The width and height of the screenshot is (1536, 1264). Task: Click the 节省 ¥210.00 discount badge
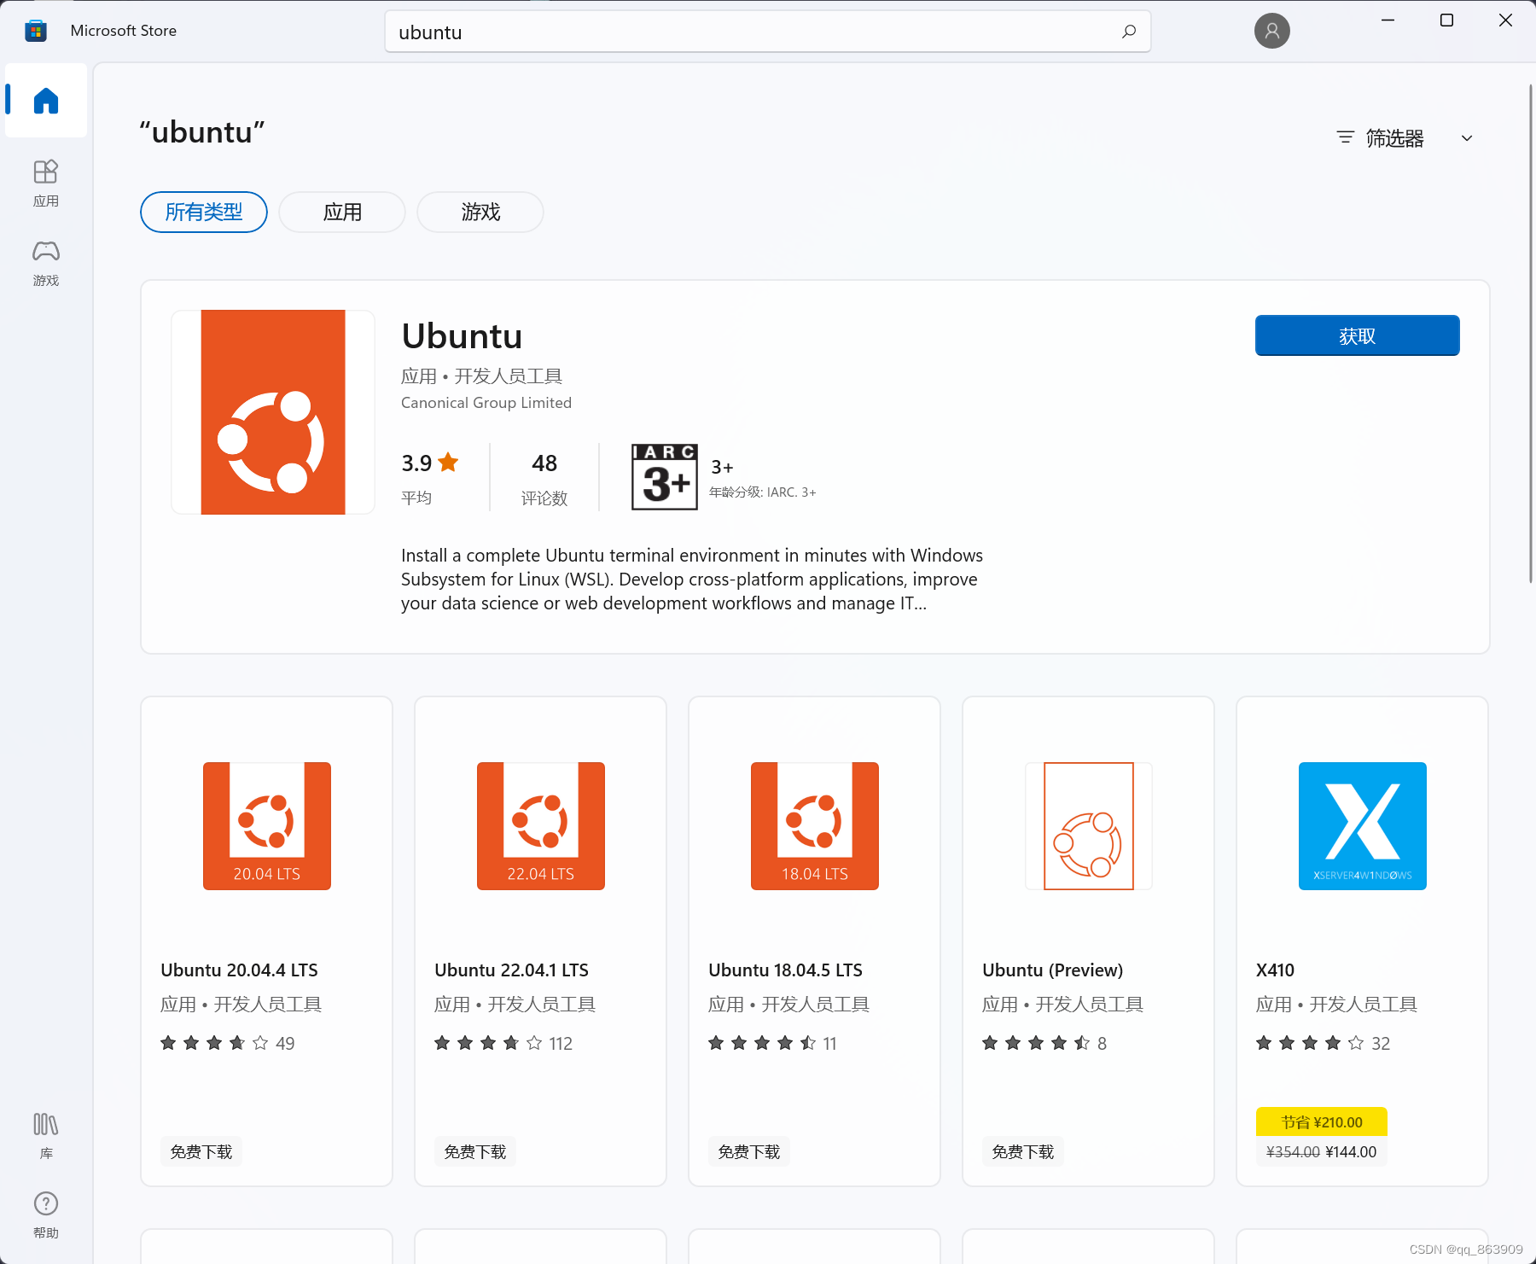pos(1322,1122)
